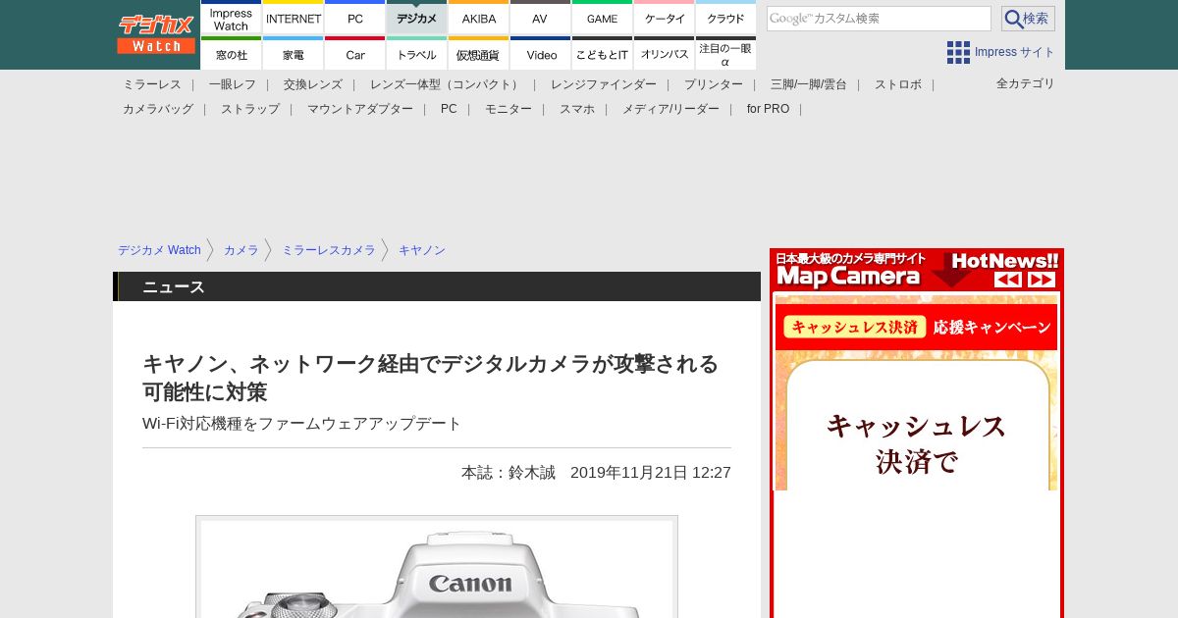Click the ニュース section header
The width and height of the screenshot is (1178, 618).
(x=437, y=286)
